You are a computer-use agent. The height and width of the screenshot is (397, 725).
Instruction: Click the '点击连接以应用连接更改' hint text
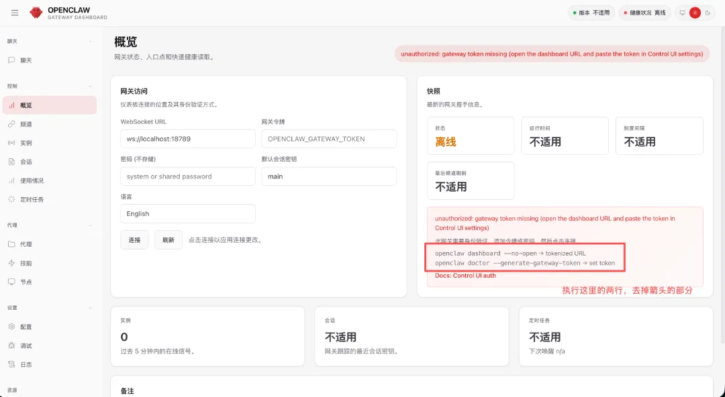coord(225,240)
